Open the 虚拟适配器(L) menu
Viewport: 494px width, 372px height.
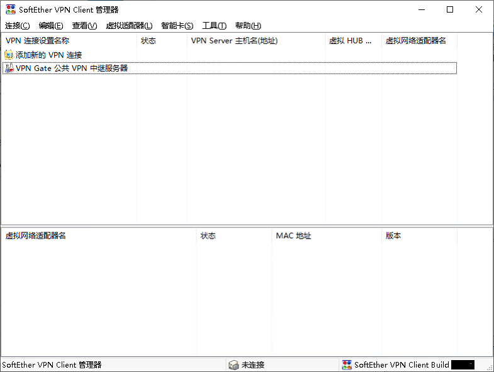[x=129, y=26]
